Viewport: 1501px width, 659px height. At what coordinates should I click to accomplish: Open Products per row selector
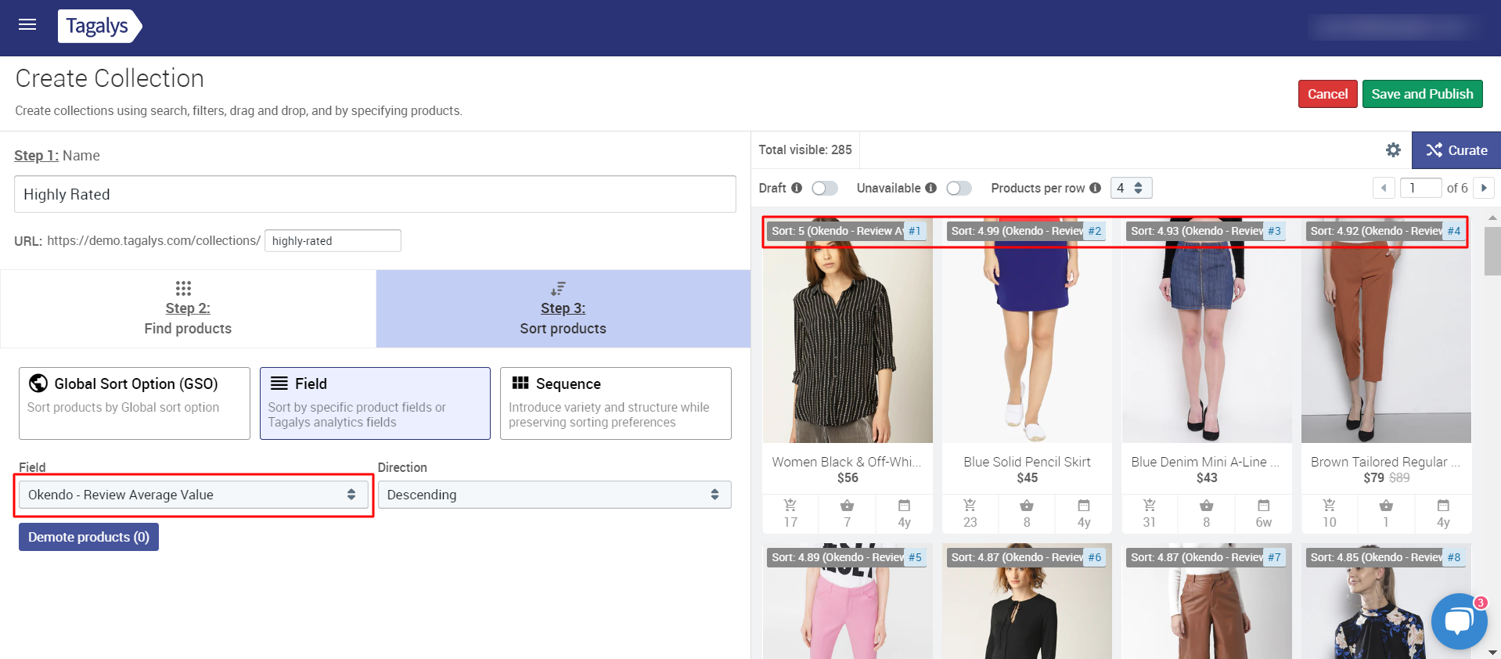tap(1131, 188)
